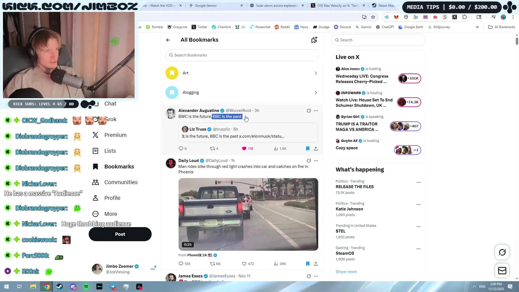
Task: Open the Art bookmark folder
Action: pyautogui.click(x=242, y=73)
